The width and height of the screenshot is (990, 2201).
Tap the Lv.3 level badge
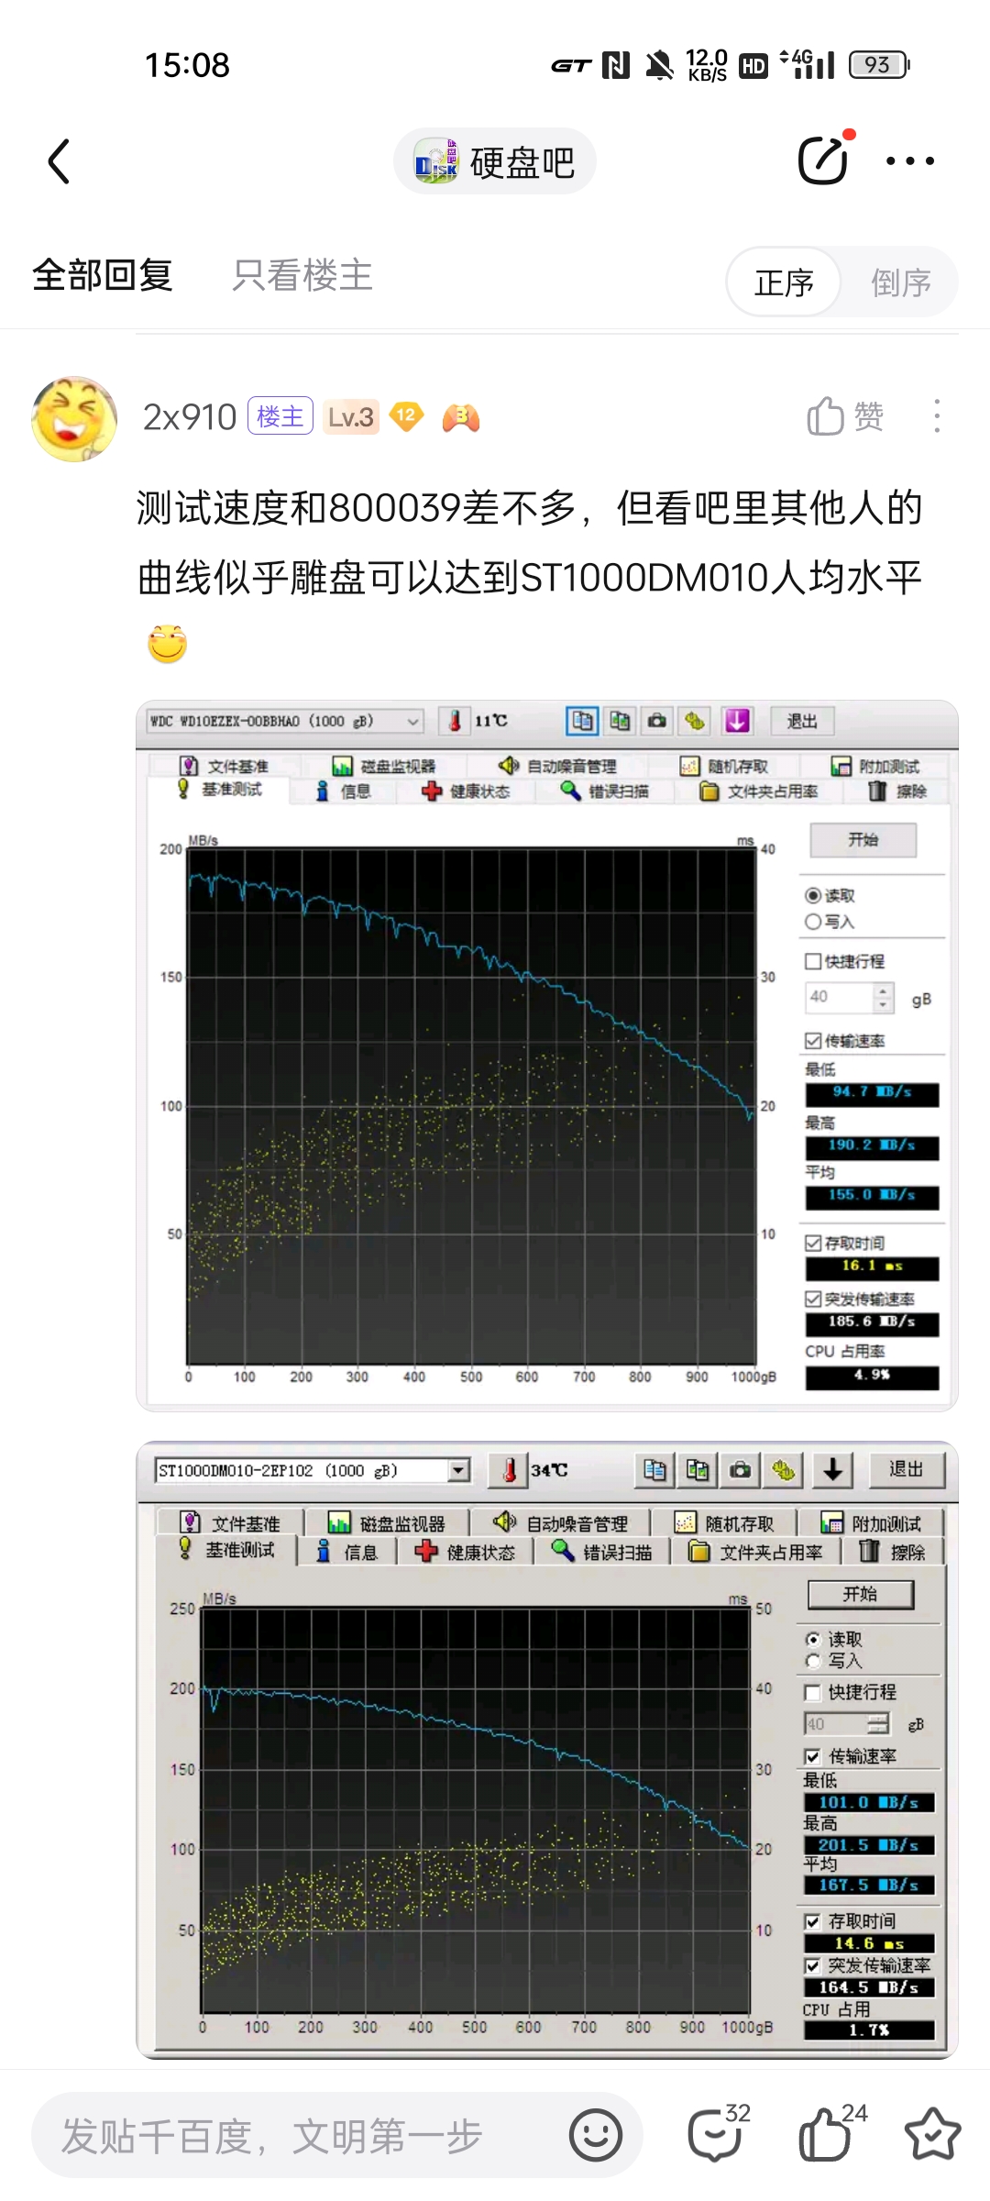(350, 417)
